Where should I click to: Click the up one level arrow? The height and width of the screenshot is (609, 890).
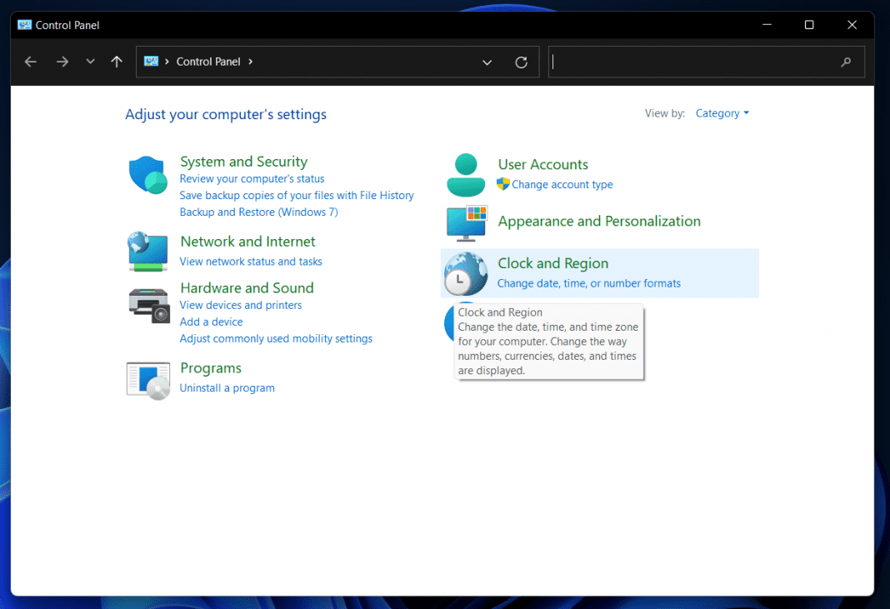point(117,61)
